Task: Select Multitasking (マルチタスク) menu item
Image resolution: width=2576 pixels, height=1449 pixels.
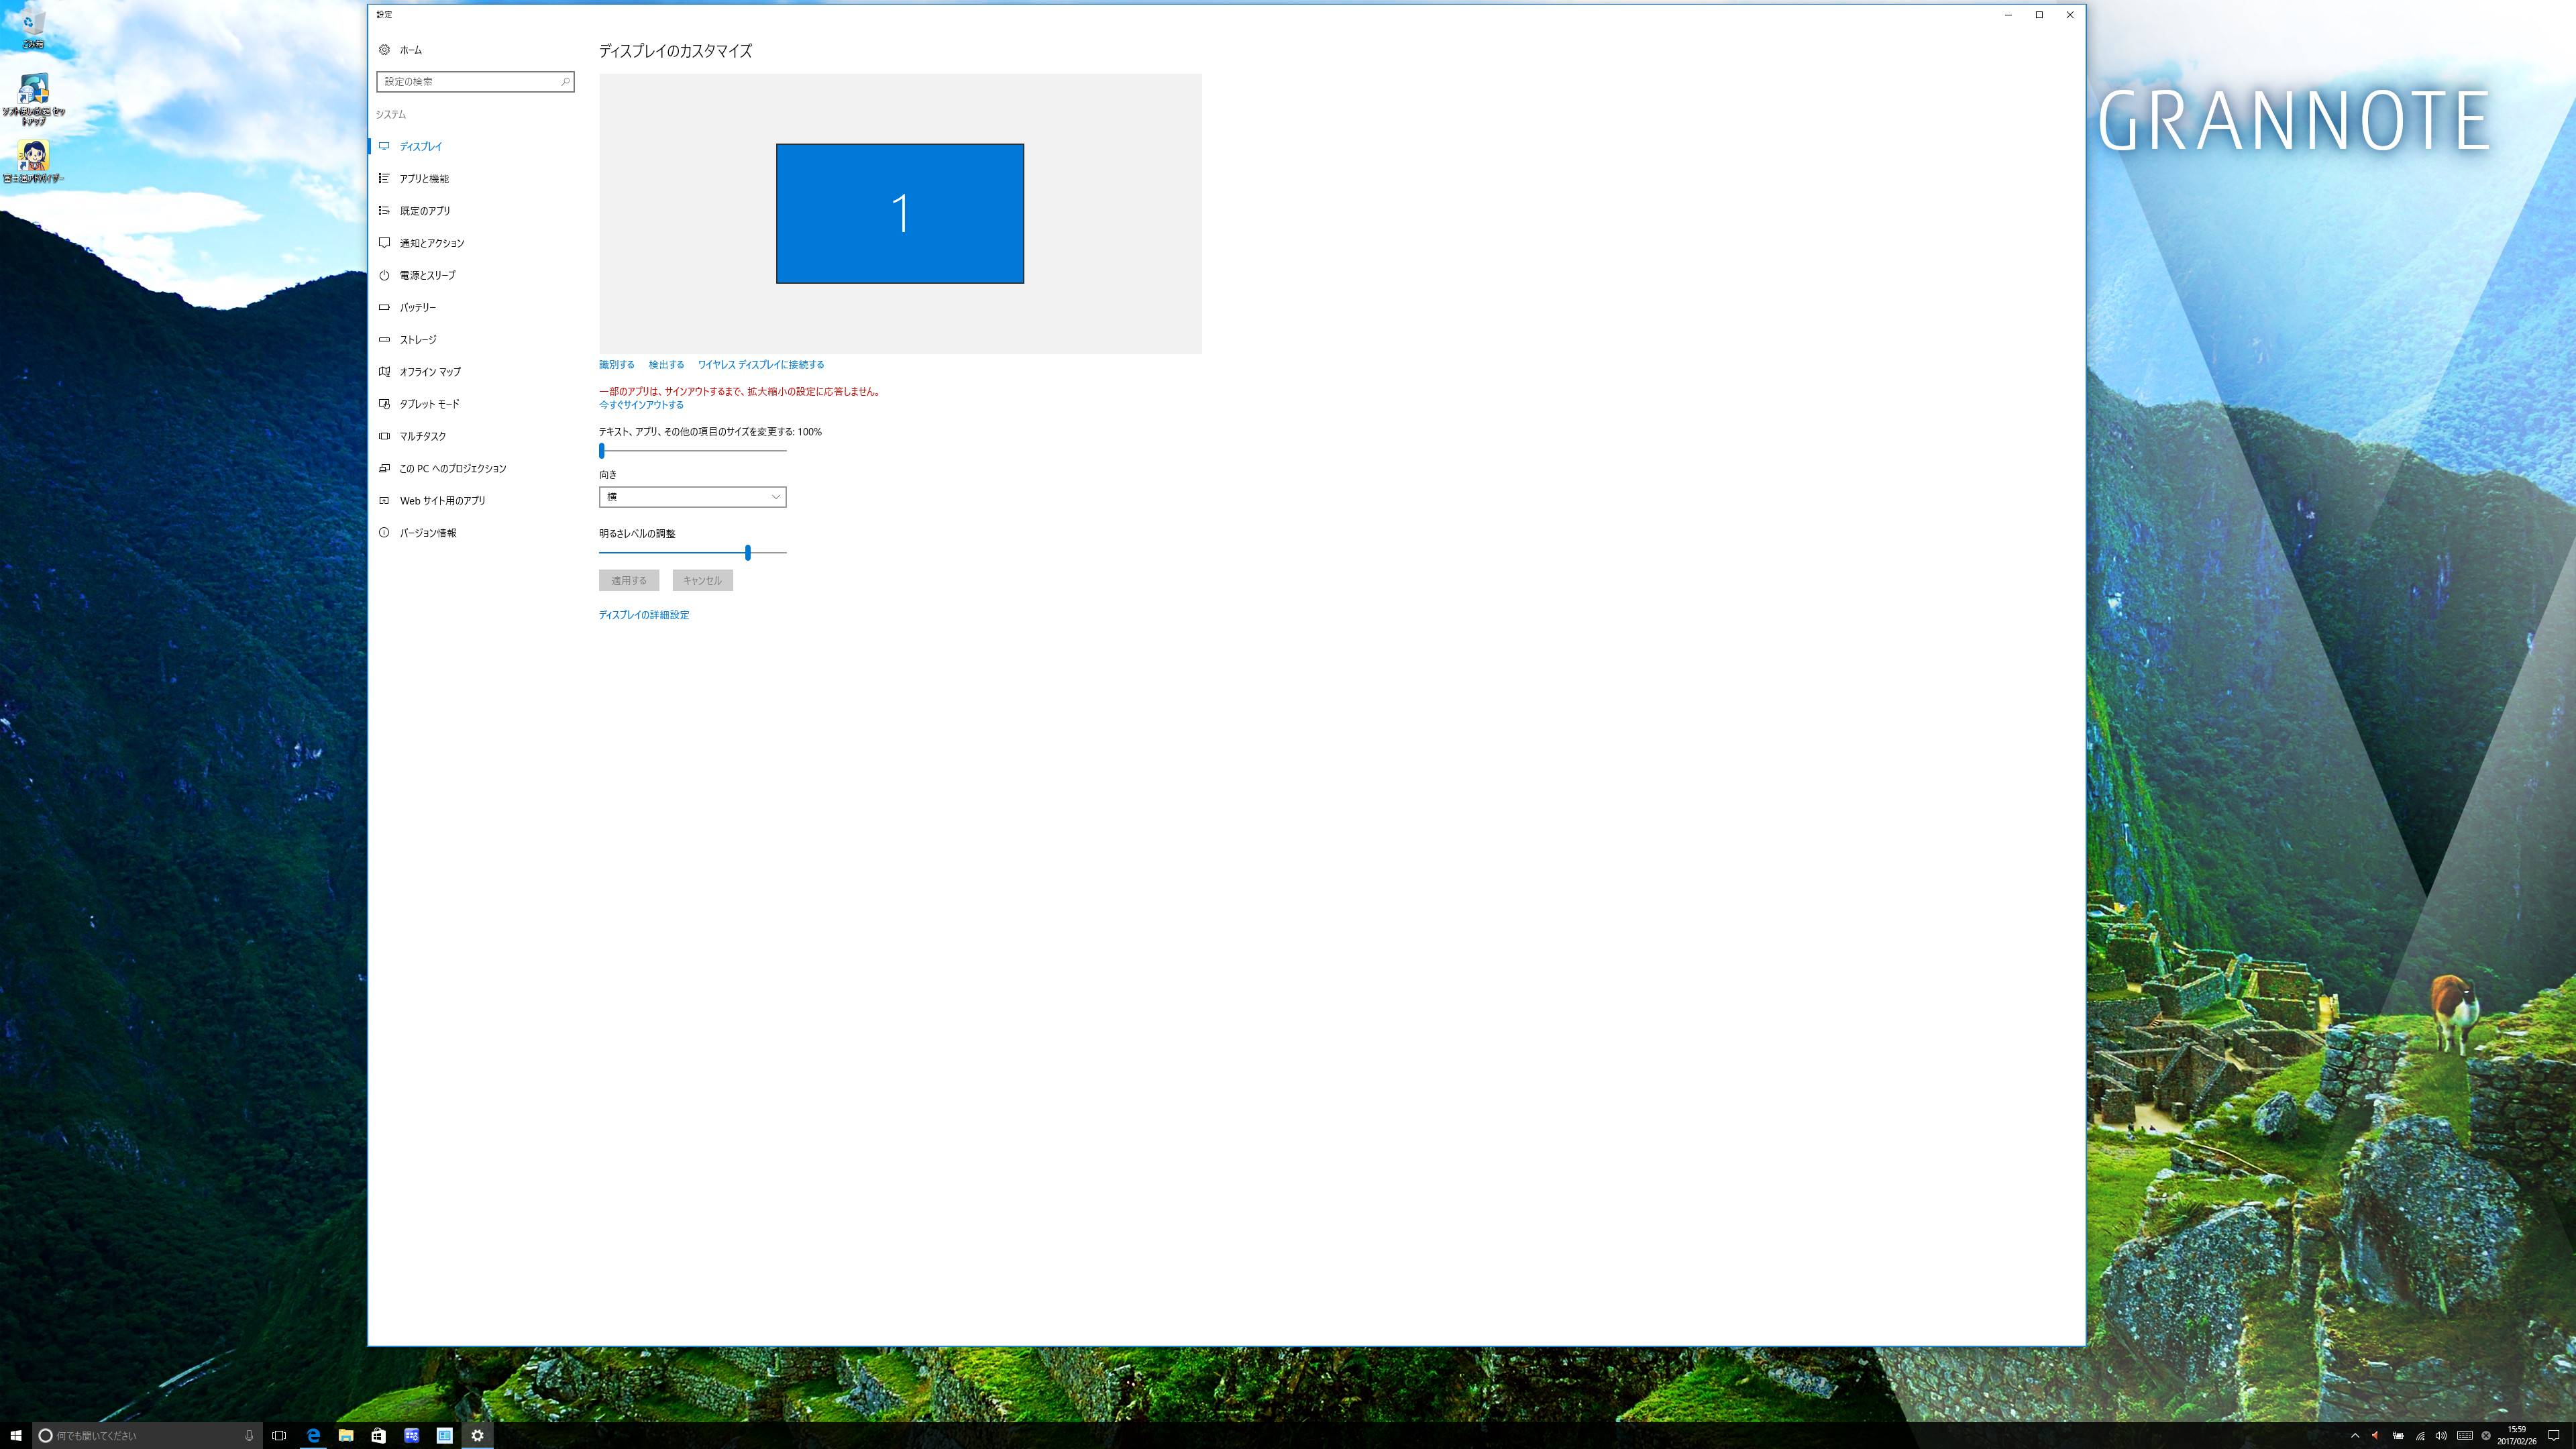Action: pyautogui.click(x=422, y=436)
